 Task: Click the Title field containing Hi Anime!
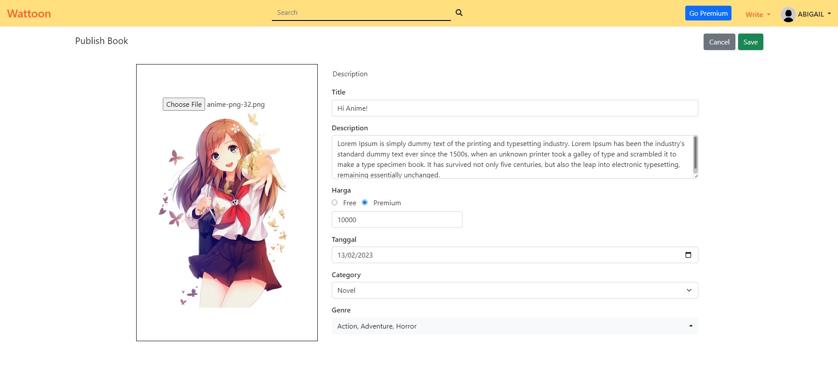(x=515, y=108)
